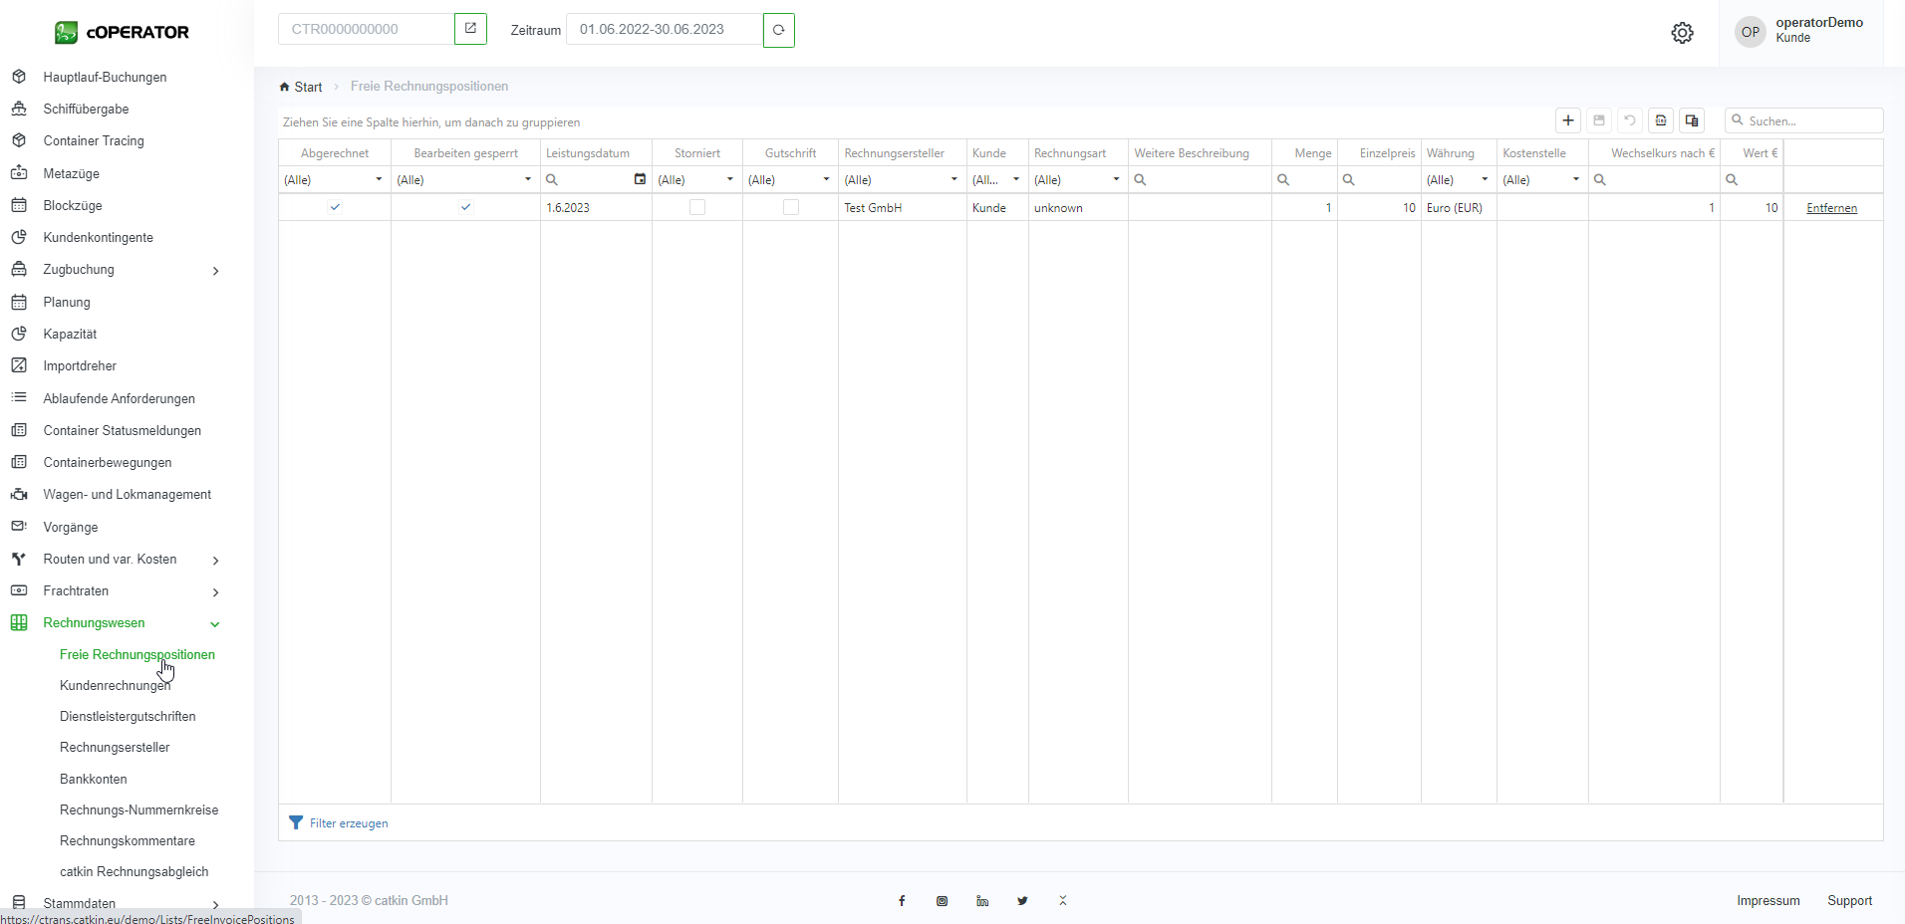This screenshot has height=924, width=1905.
Task: Toggle the Gutschrift checkbox for Test GmbH row
Action: (791, 207)
